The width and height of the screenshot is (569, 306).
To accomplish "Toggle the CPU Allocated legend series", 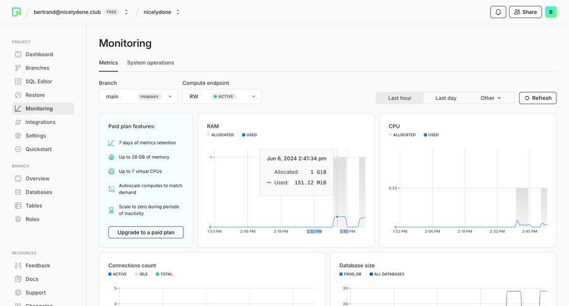I will (402, 135).
